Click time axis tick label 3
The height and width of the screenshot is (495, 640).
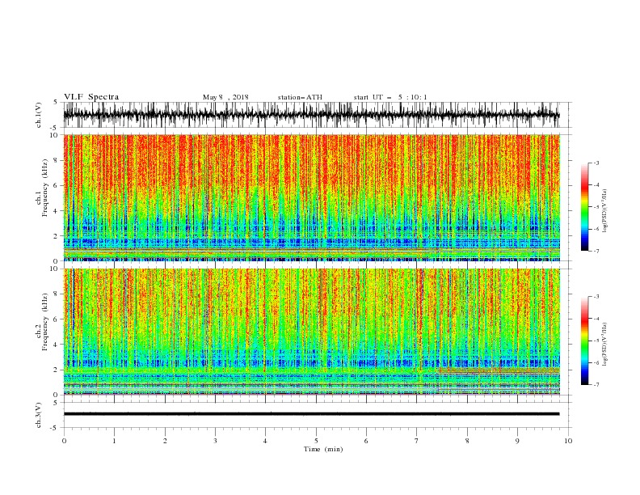[x=215, y=441]
